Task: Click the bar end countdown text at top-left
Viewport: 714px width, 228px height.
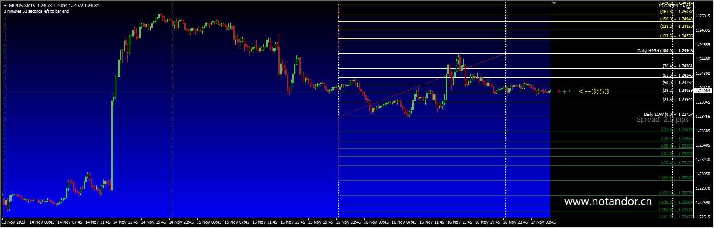Action: (x=36, y=11)
